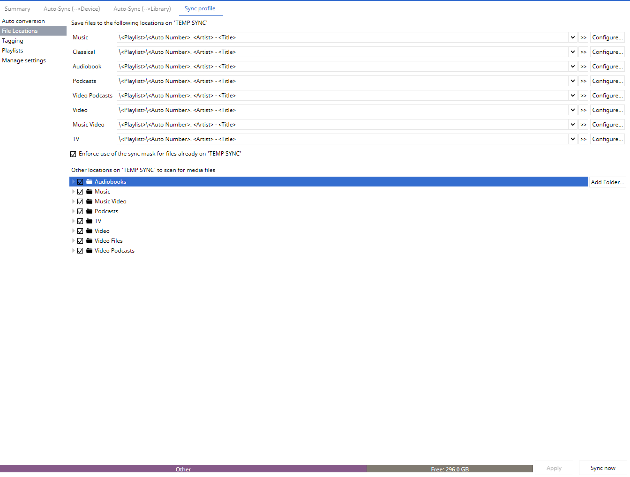Open the Tagging settings section

(x=13, y=41)
